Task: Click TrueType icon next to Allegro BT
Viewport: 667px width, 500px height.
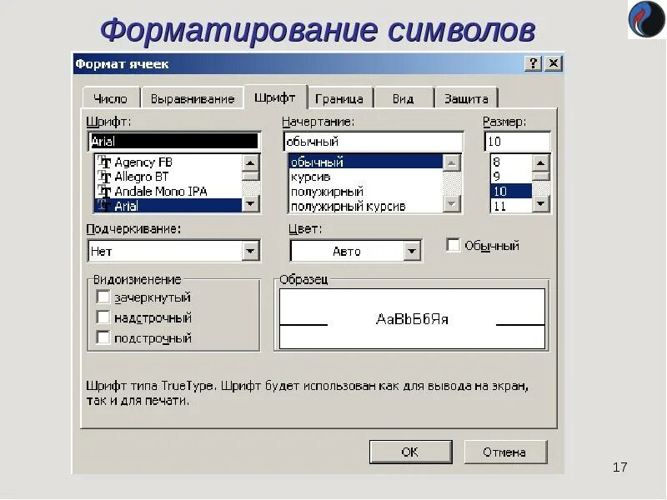Action: [104, 177]
